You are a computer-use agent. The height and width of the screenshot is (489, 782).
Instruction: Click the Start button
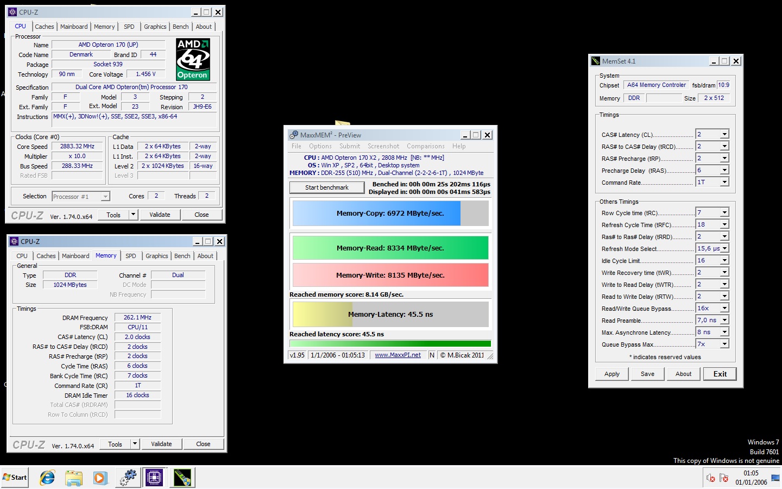pos(15,478)
